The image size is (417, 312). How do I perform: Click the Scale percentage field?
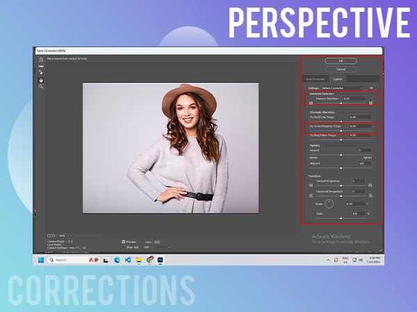pyautogui.click(x=358, y=214)
